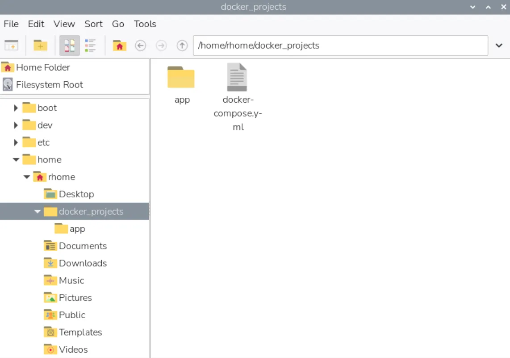Select Videos in the directory tree
The image size is (510, 358).
tap(73, 349)
